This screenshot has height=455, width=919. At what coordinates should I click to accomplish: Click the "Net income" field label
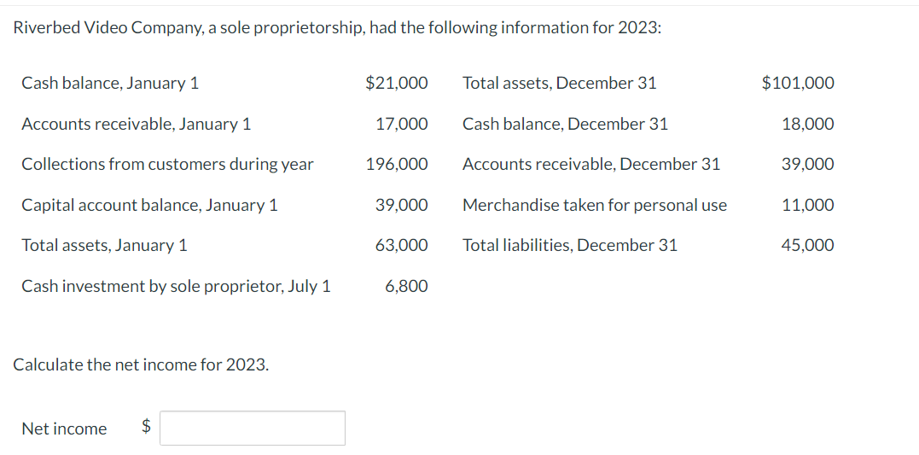[x=65, y=429]
